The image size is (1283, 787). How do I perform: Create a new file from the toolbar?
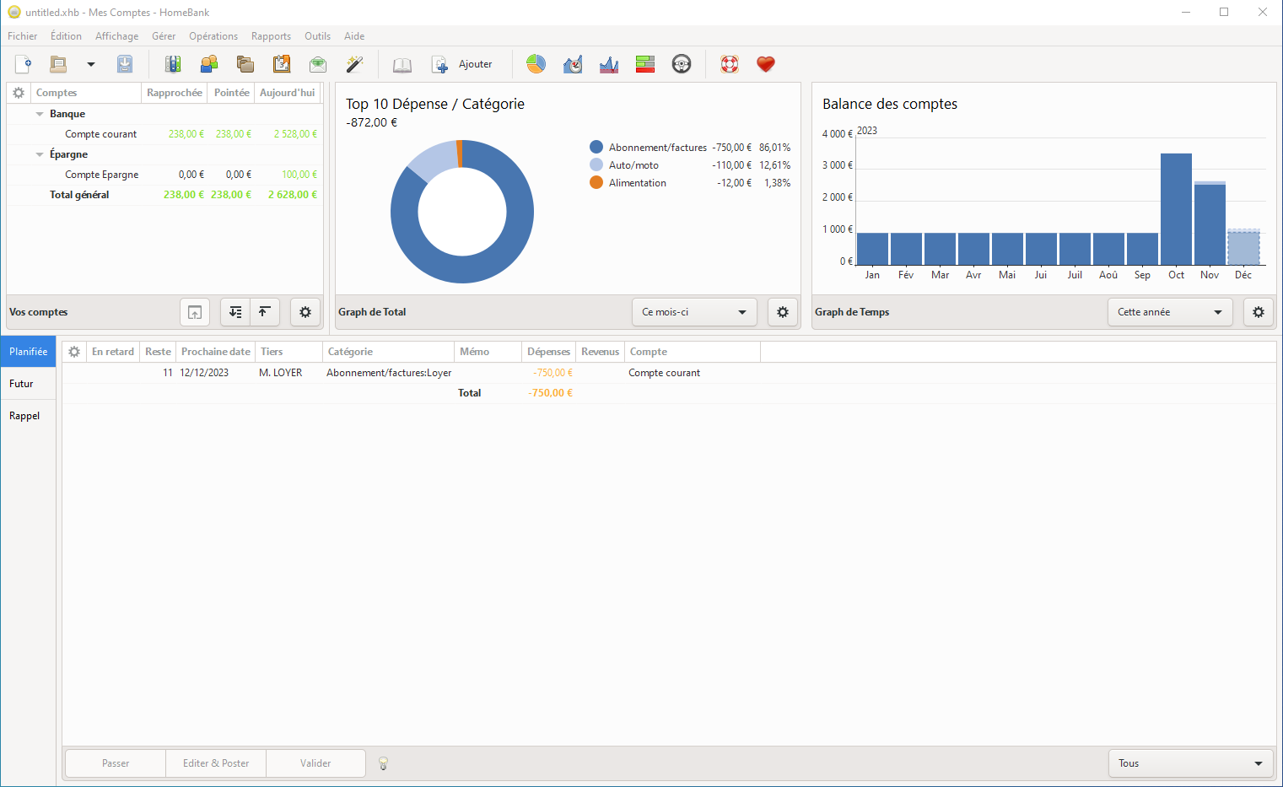click(x=24, y=64)
